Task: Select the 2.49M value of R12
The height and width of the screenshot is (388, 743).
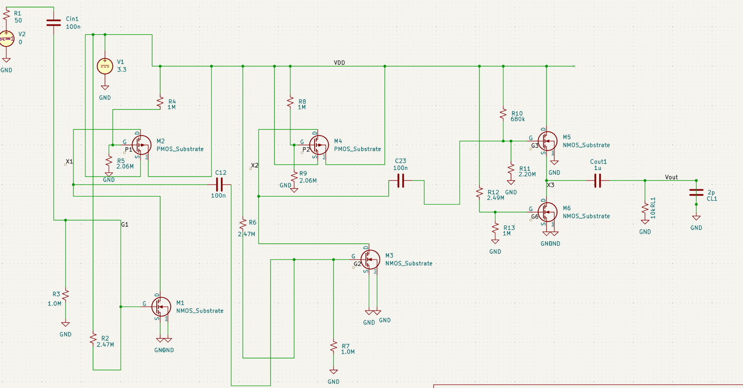Action: point(496,198)
